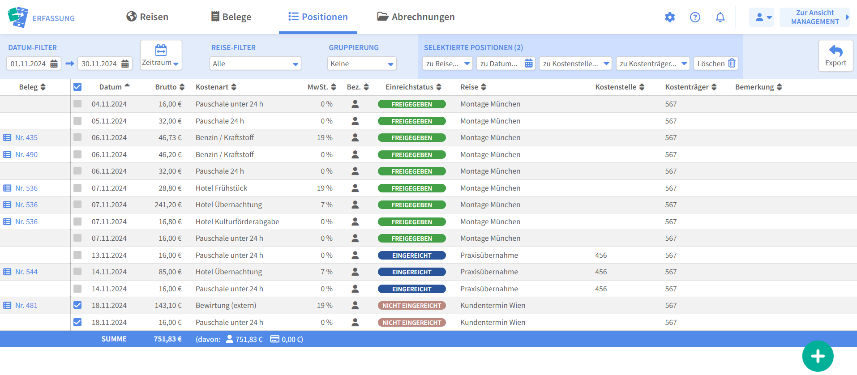
Task: Open the zu Reise... dropdown
Action: tap(447, 64)
